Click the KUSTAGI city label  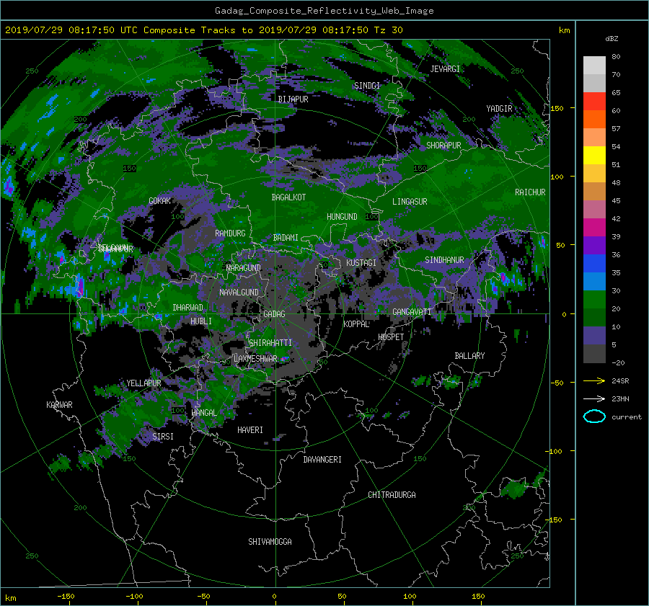361,263
